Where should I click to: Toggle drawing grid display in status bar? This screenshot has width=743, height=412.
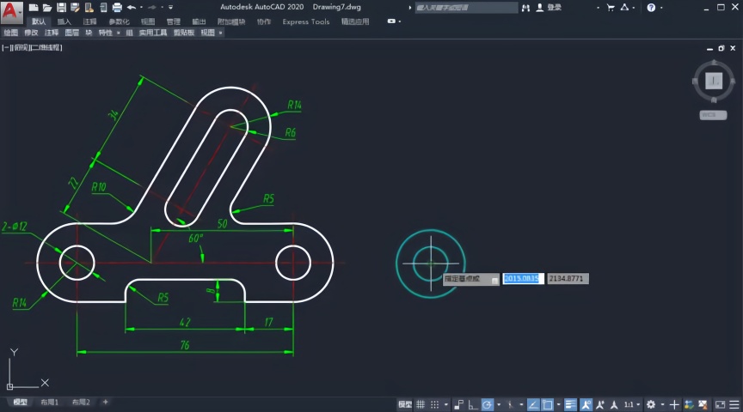tap(421, 404)
